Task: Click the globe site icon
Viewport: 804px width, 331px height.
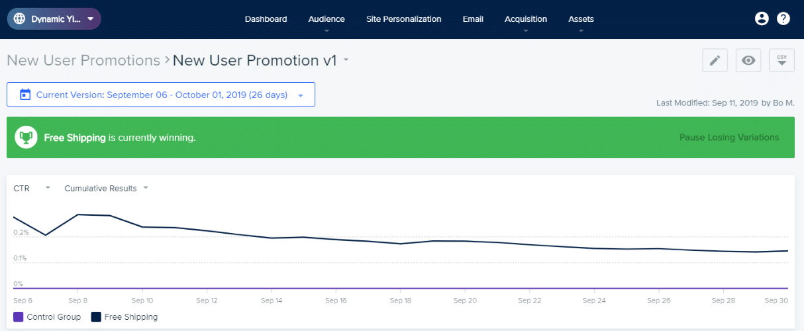Action: [x=19, y=19]
